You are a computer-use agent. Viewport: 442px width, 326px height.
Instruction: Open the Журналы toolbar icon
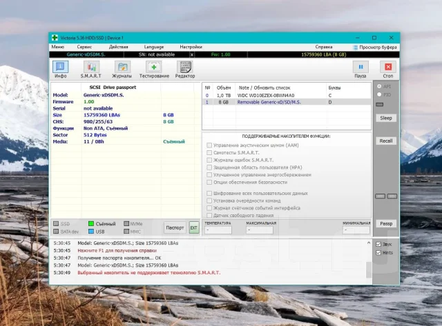click(x=122, y=68)
